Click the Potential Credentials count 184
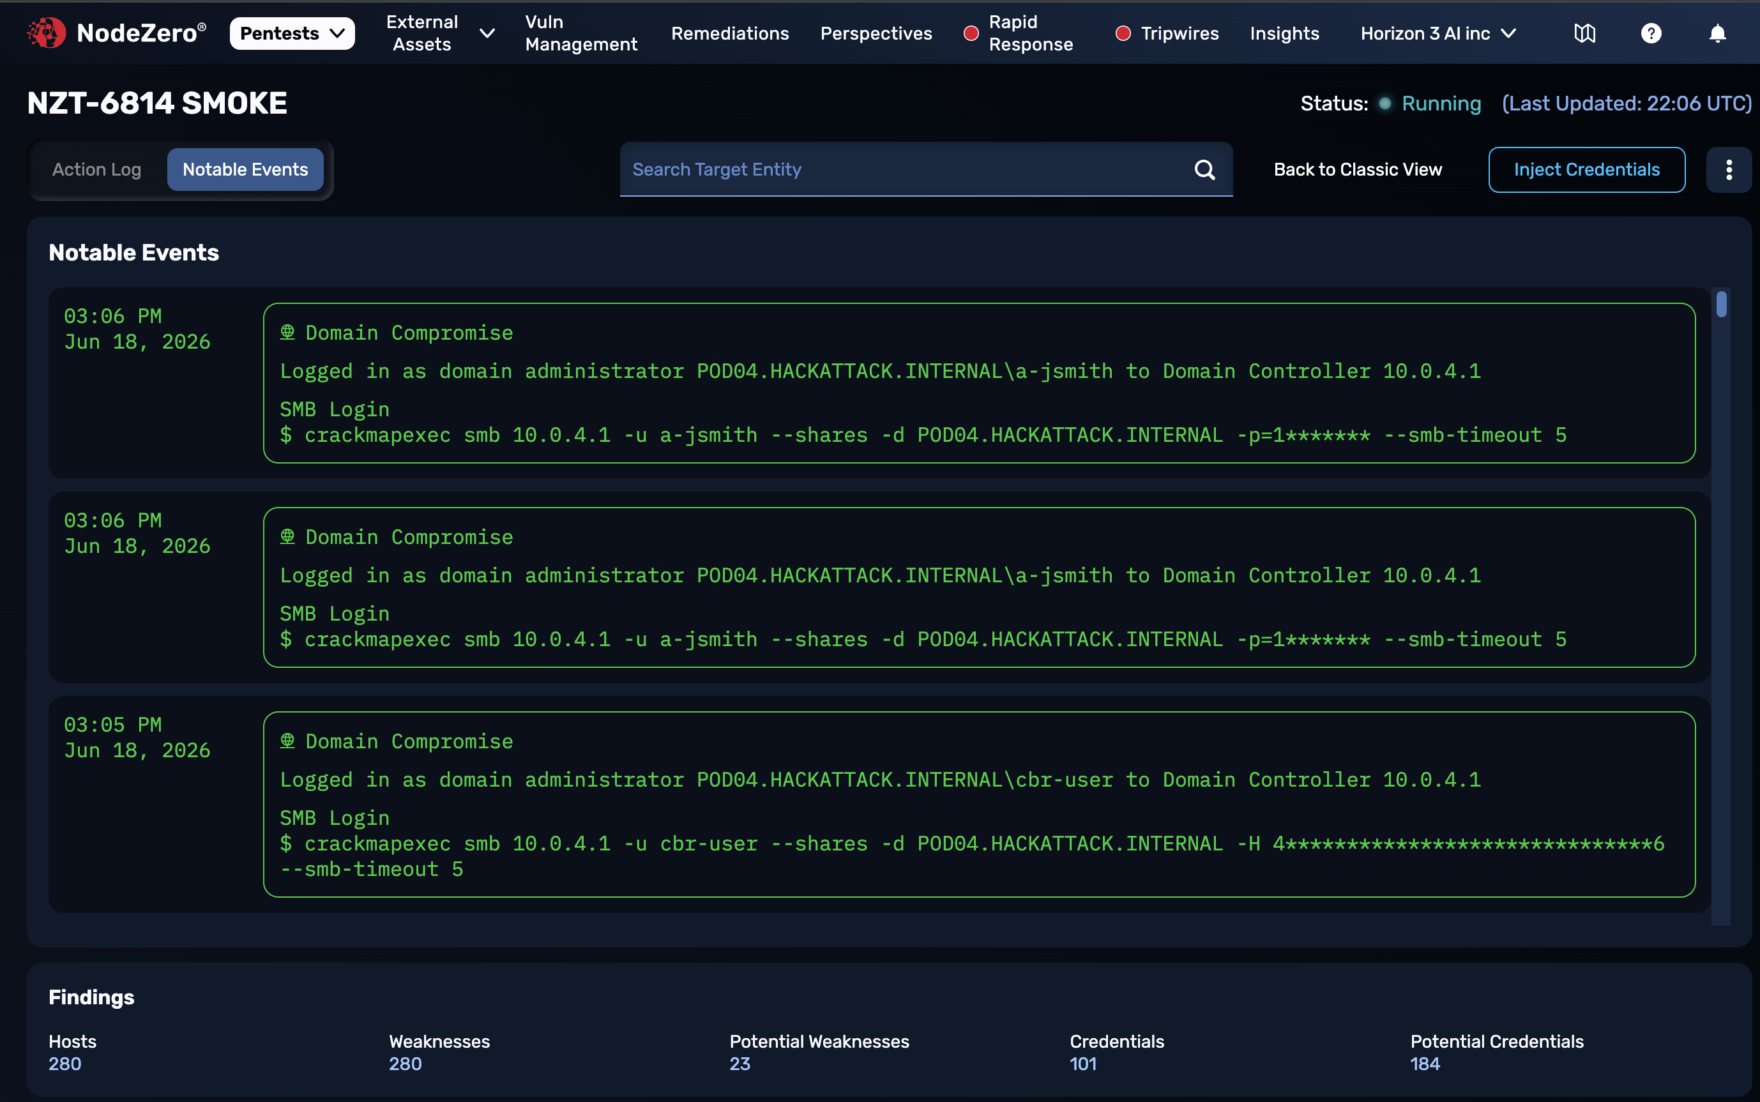This screenshot has height=1102, width=1760. pyautogui.click(x=1425, y=1063)
